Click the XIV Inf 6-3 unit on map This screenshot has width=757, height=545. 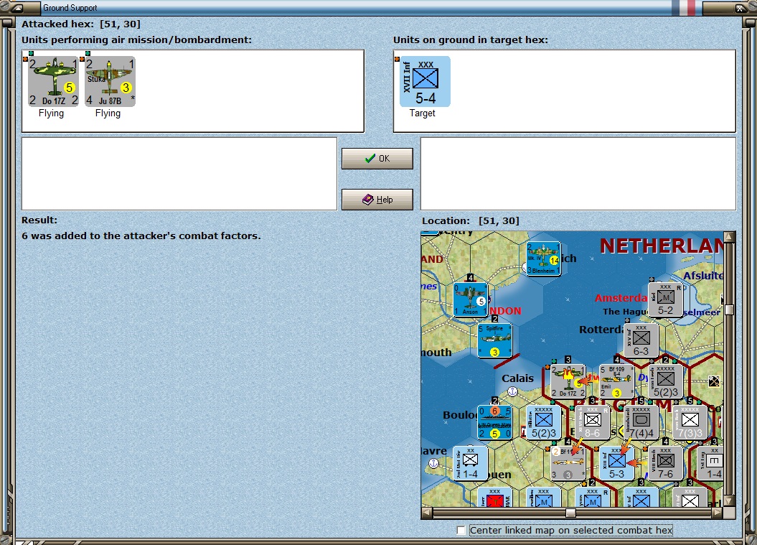(x=641, y=340)
